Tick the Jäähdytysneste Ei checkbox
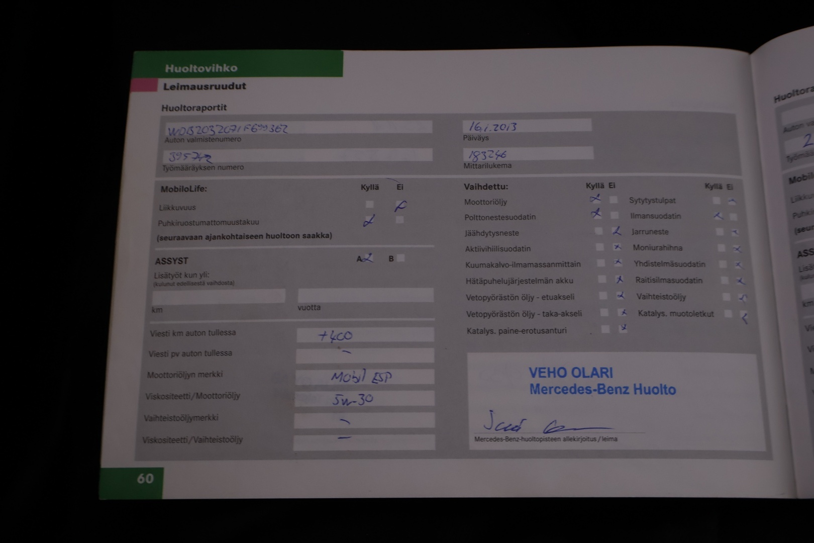This screenshot has height=543, width=814. [x=616, y=231]
